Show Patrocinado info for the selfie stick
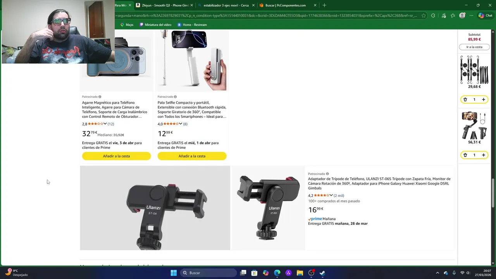This screenshot has width=496, height=279. pyautogui.click(x=175, y=97)
